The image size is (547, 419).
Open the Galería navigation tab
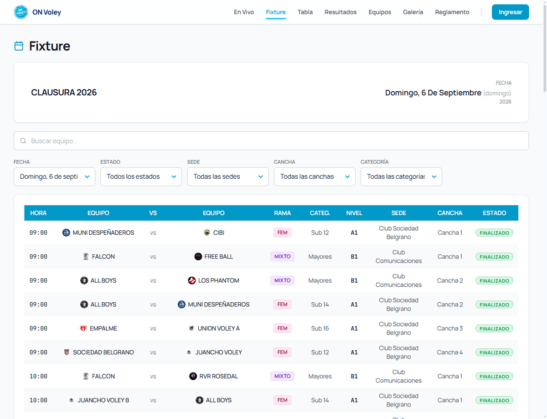(413, 12)
